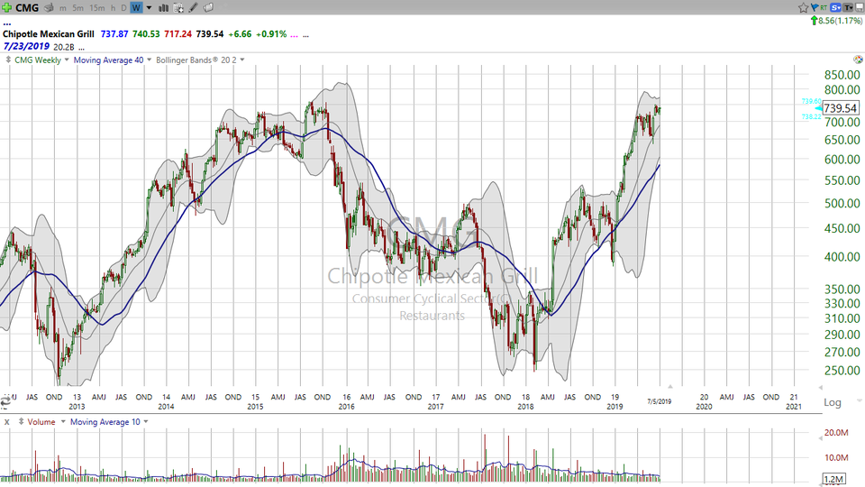
Task: Click the +0.91% percent change value
Action: pyautogui.click(x=271, y=34)
